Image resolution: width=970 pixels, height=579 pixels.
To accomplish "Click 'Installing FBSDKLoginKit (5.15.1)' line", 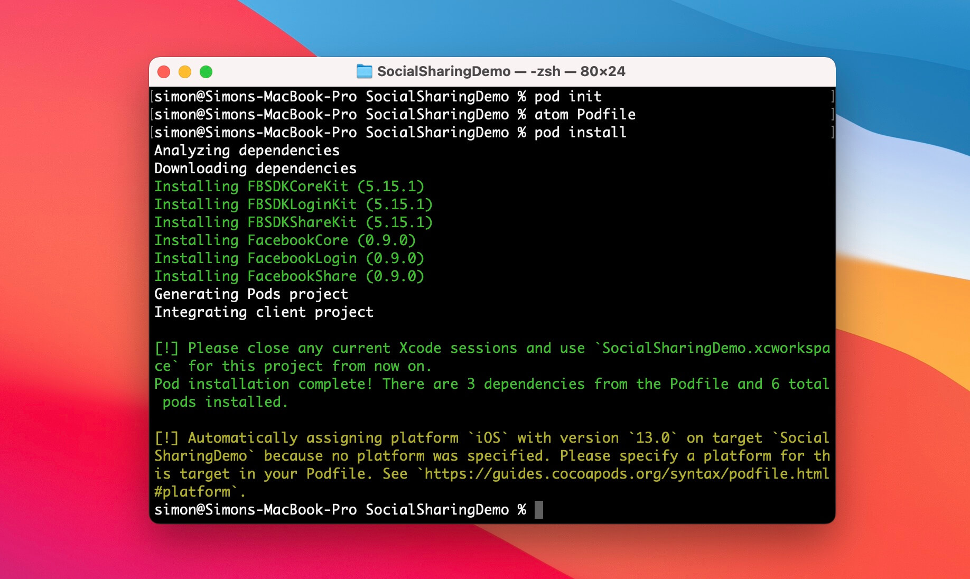I will [293, 204].
